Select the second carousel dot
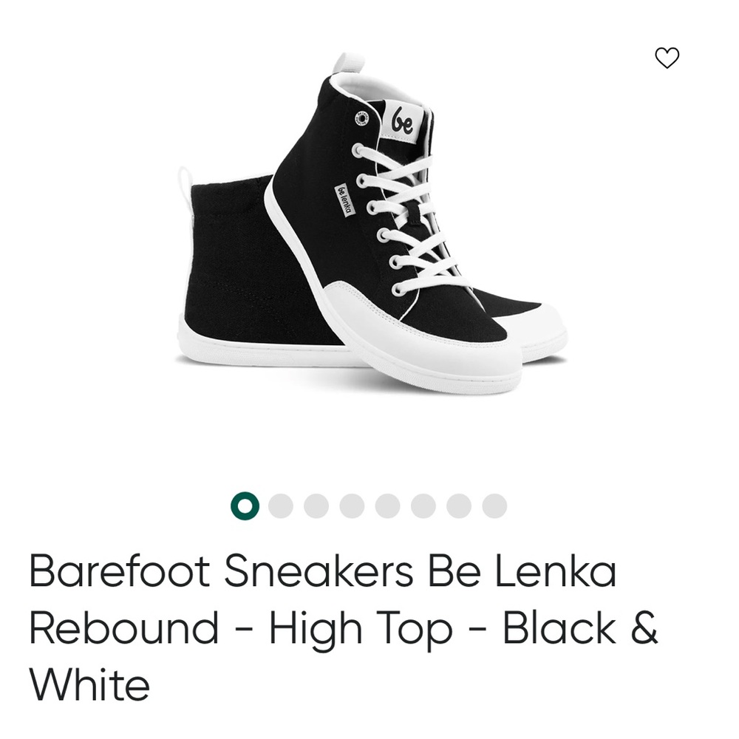The height and width of the screenshot is (739, 739). (279, 505)
